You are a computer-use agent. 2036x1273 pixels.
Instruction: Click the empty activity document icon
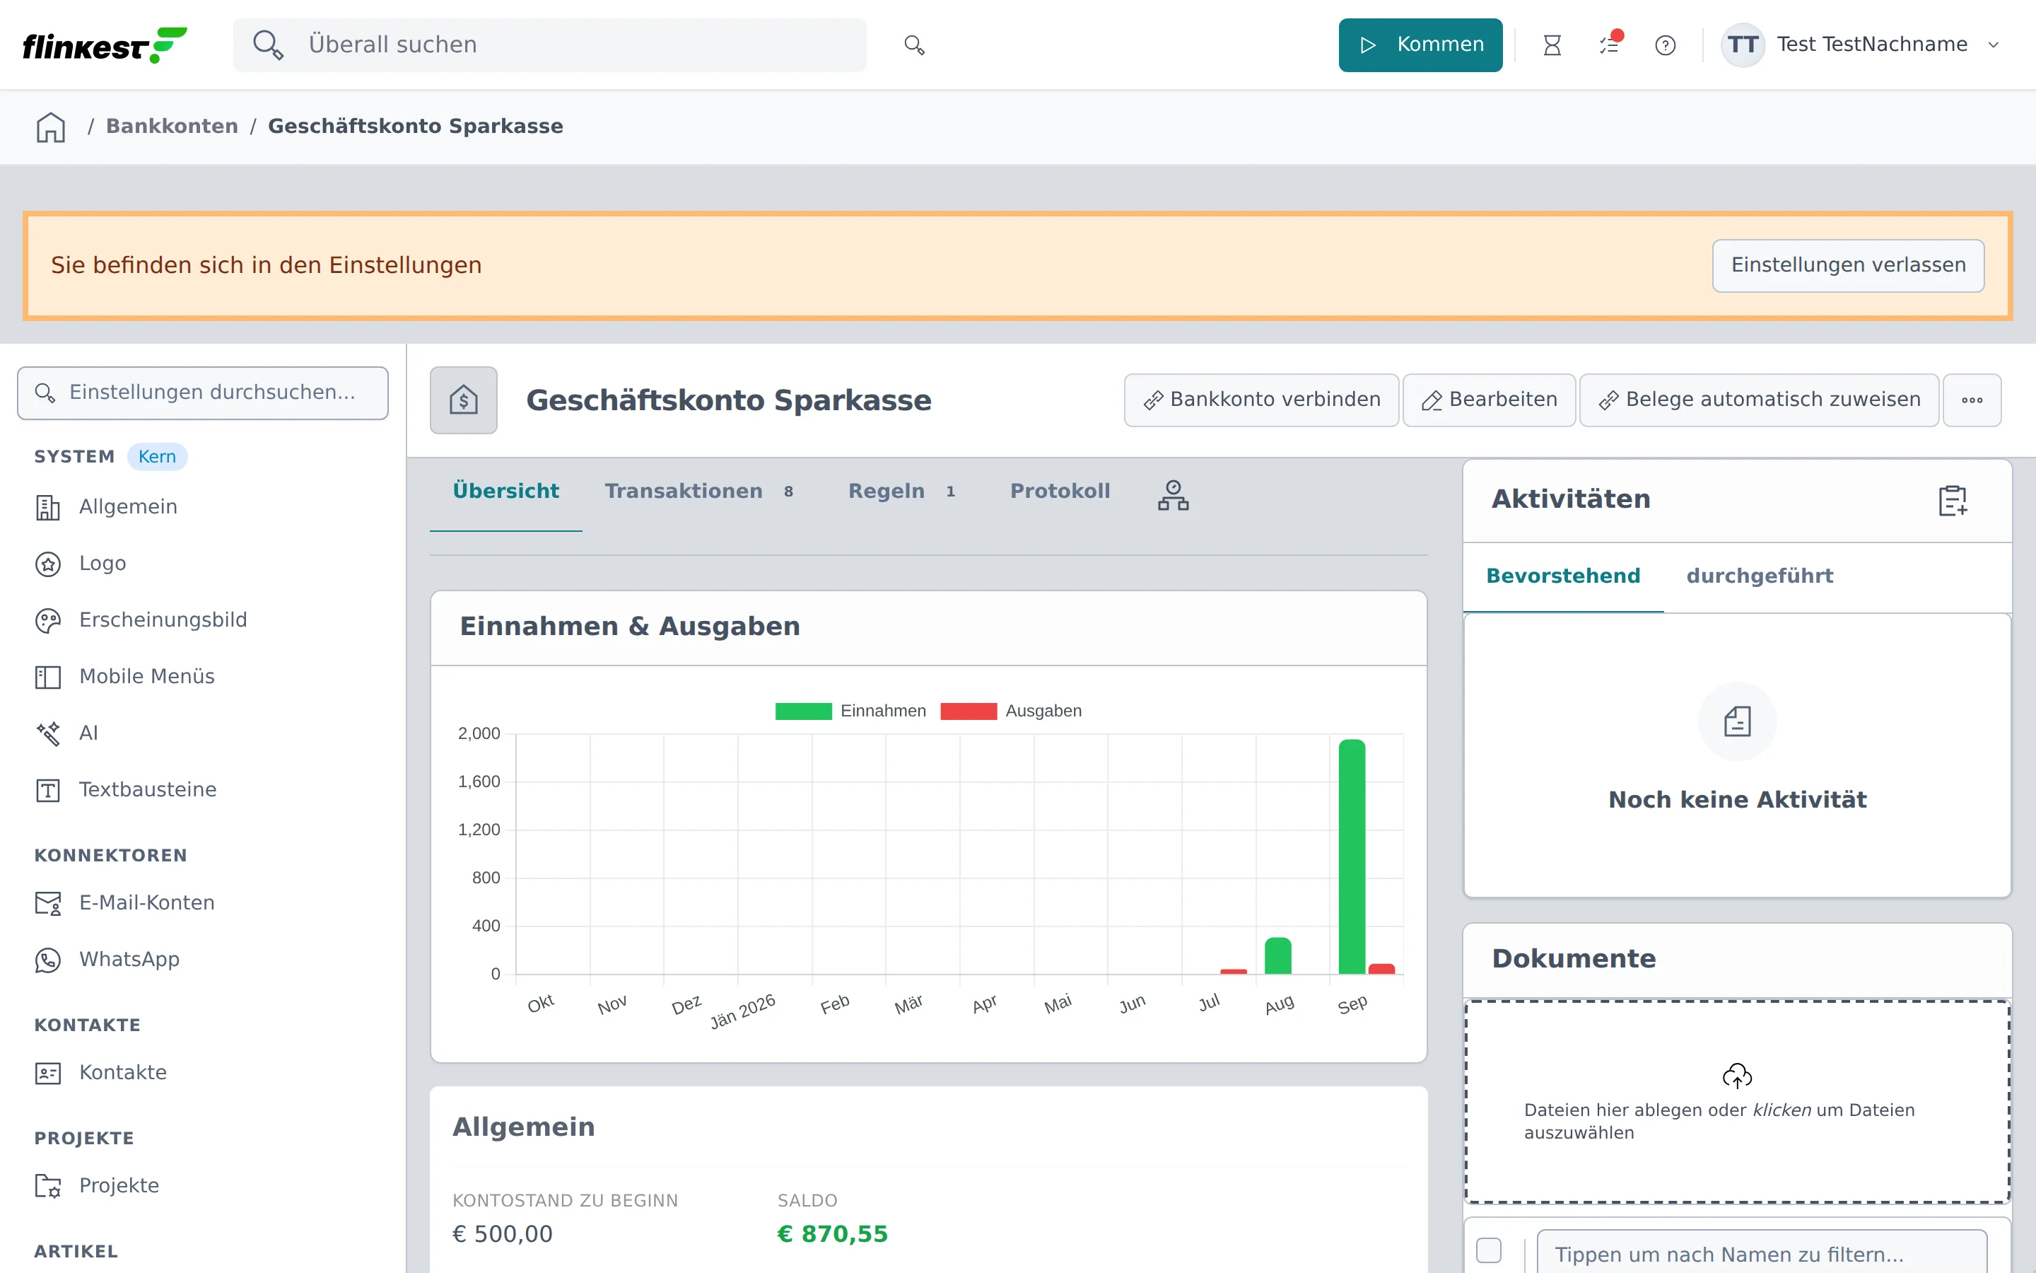pos(1738,721)
